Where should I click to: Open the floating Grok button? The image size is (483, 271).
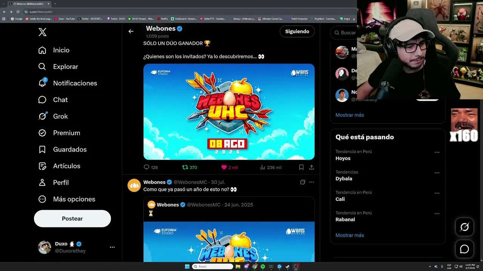465,227
